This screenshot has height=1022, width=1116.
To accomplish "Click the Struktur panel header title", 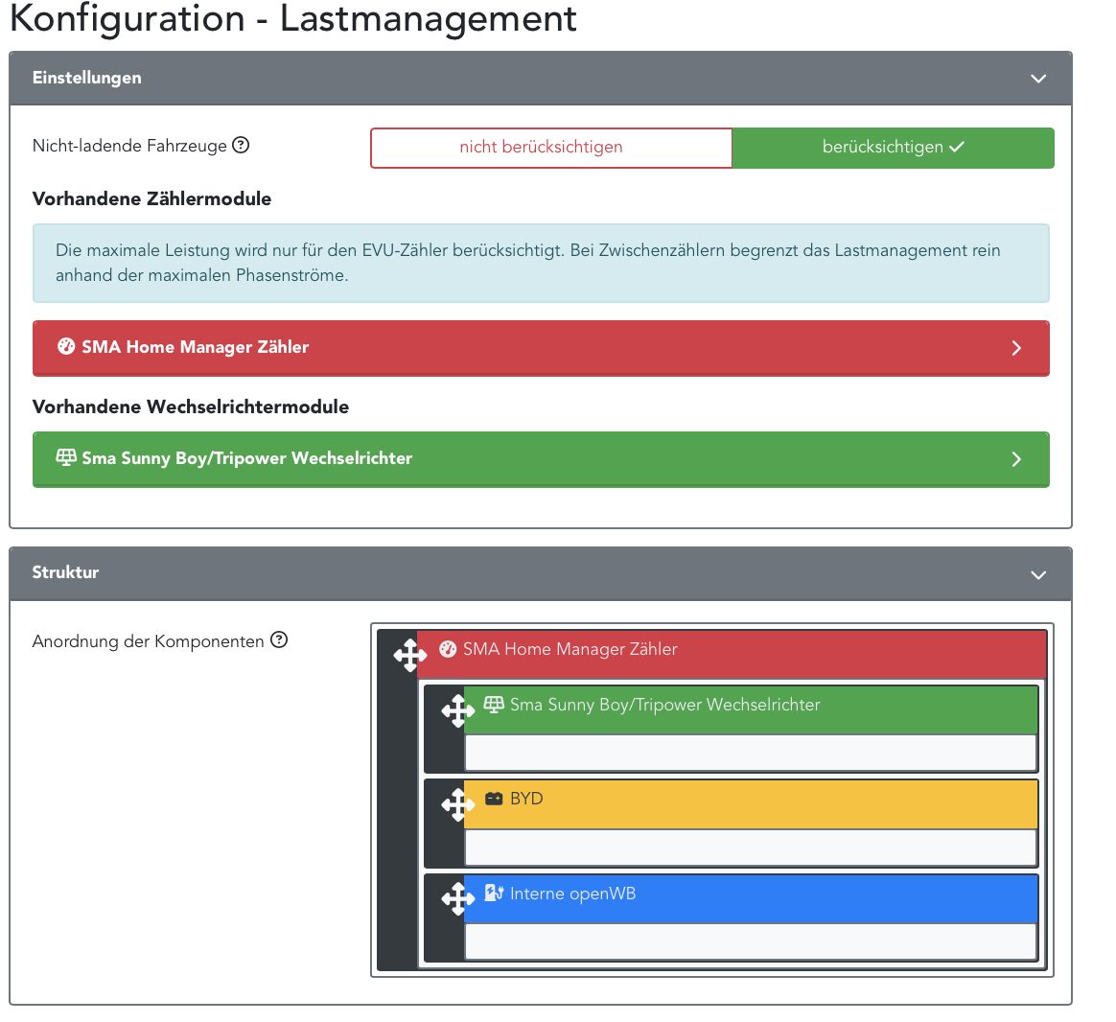I will point(65,572).
